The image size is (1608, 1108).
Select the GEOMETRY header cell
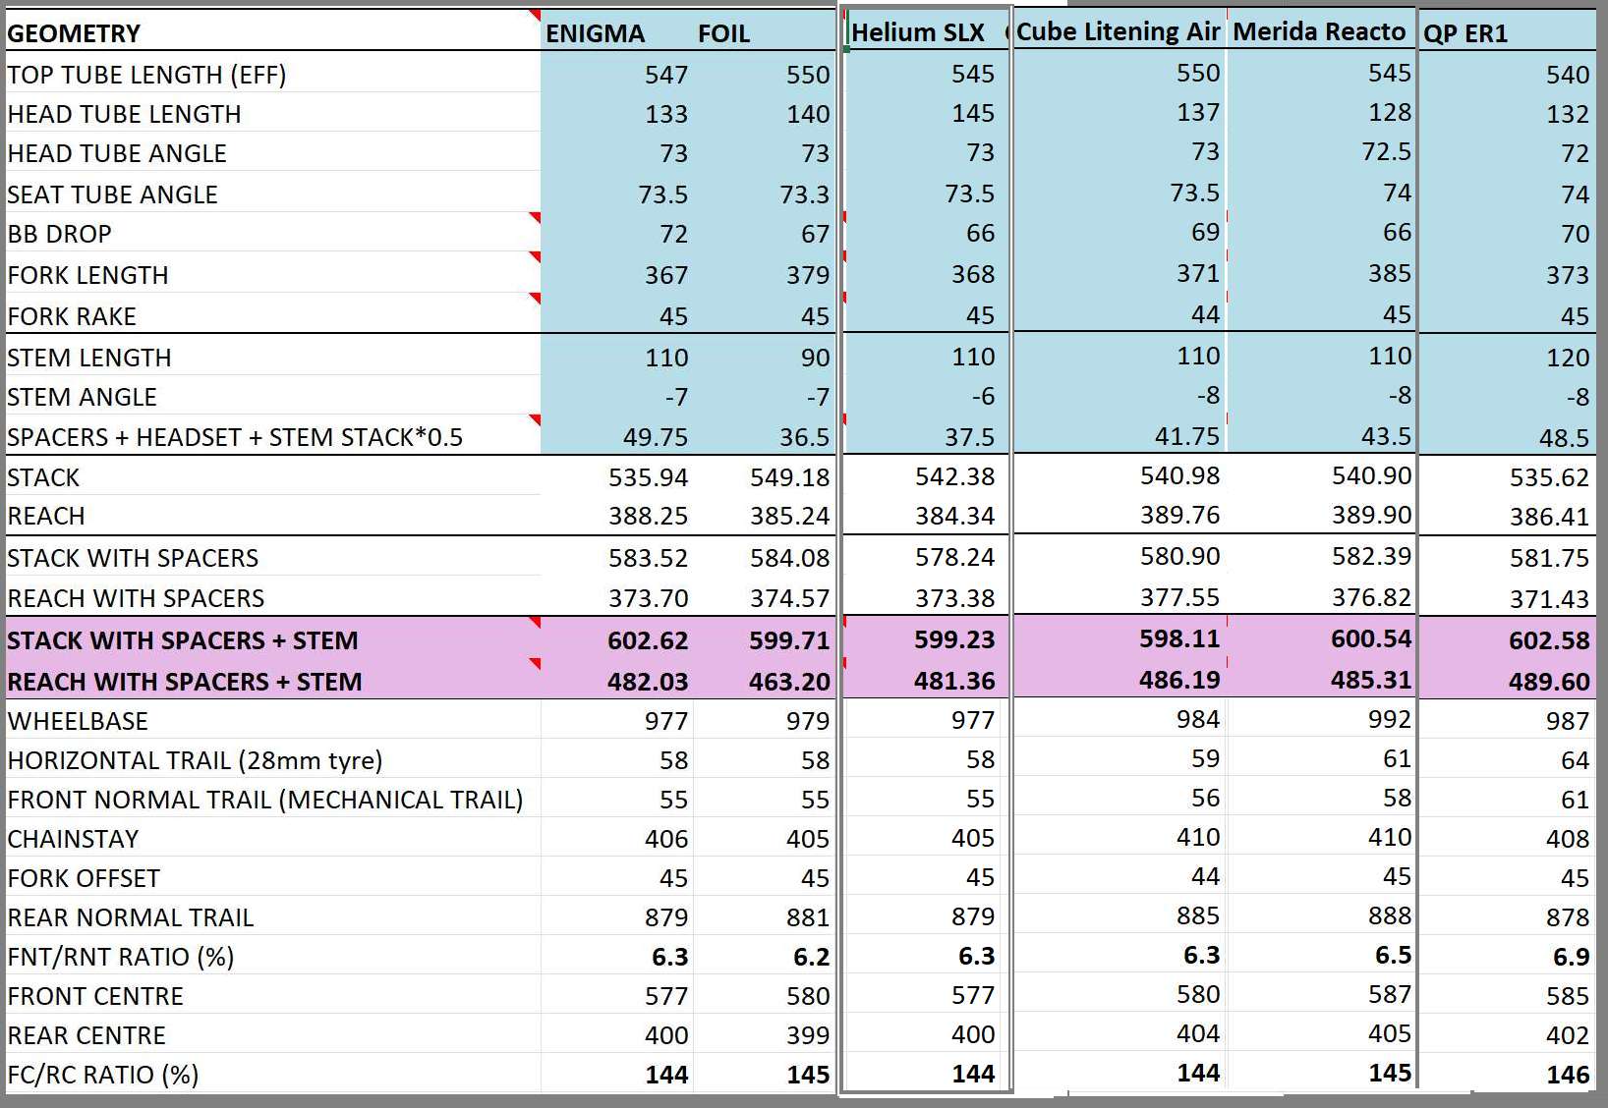(74, 33)
